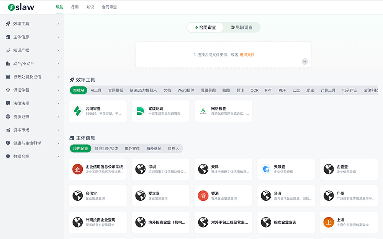The height and width of the screenshot is (239, 383).
Task: Click the 合同审查 green card icon
Action: tap(78, 111)
